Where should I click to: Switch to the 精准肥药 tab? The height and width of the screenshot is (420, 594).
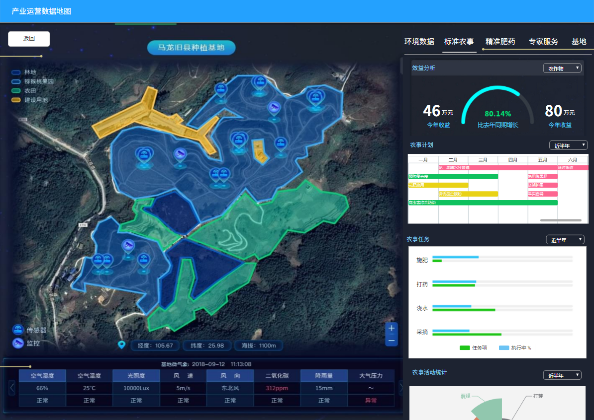click(500, 42)
